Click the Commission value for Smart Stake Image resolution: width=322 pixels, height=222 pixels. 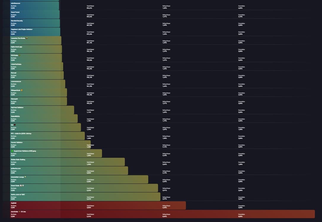[x=240, y=190]
